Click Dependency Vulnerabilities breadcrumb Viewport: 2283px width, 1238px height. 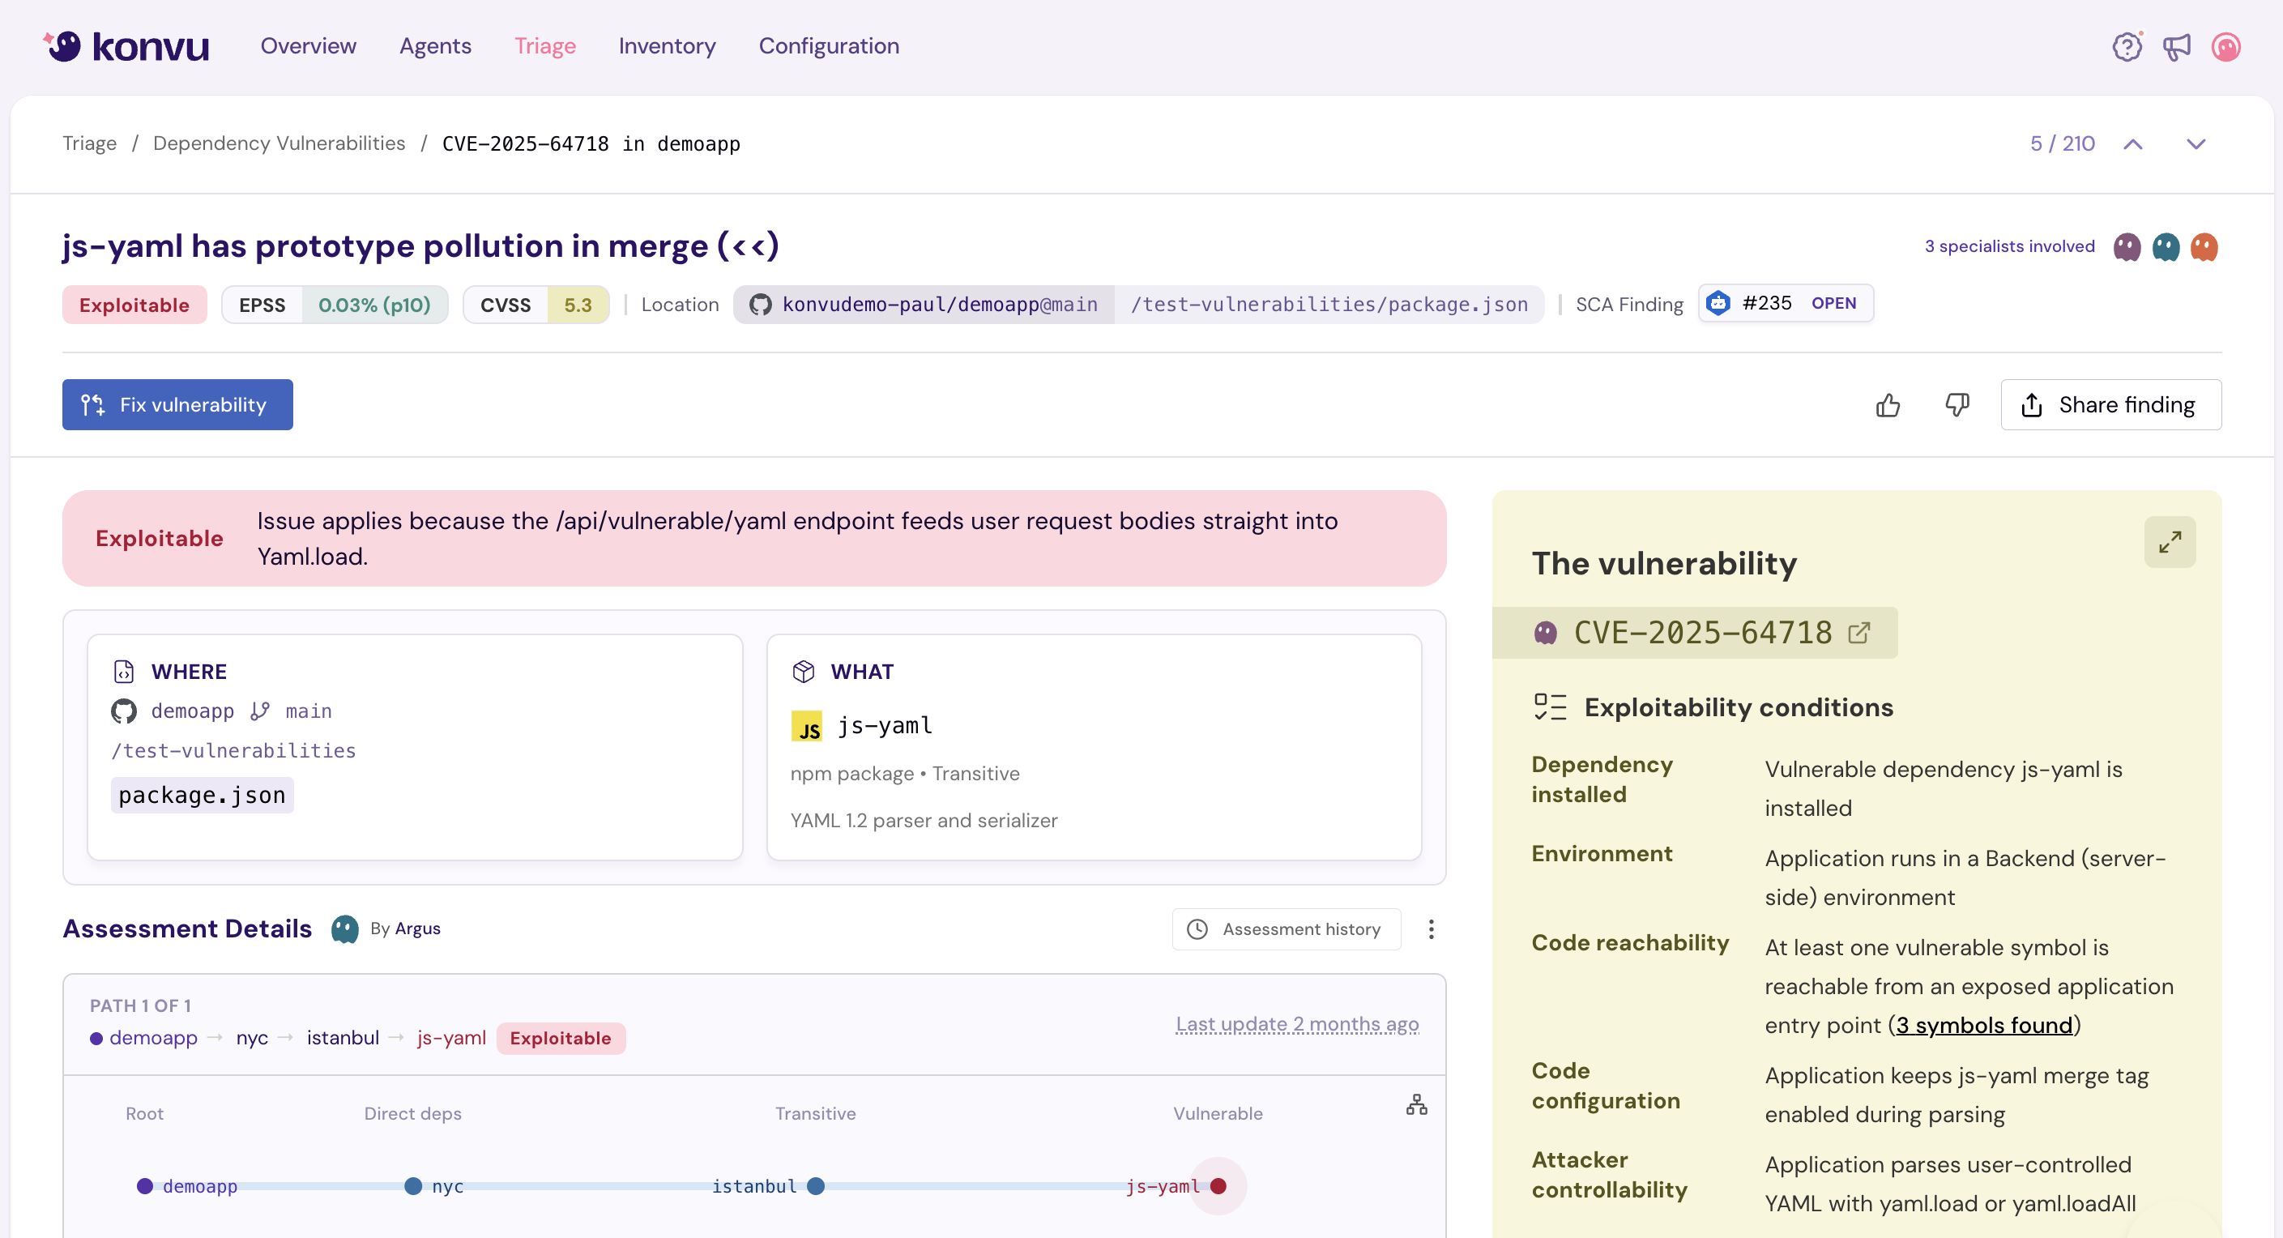coord(280,143)
